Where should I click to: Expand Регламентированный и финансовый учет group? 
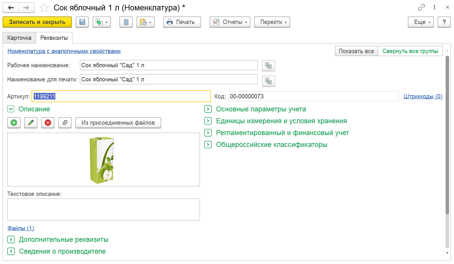point(208,133)
